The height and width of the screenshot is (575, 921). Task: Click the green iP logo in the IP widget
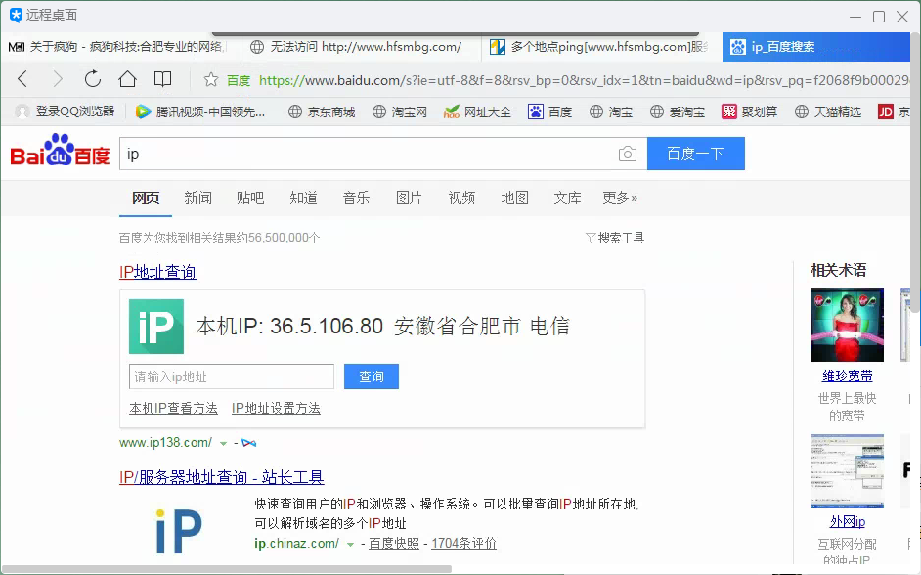click(156, 327)
